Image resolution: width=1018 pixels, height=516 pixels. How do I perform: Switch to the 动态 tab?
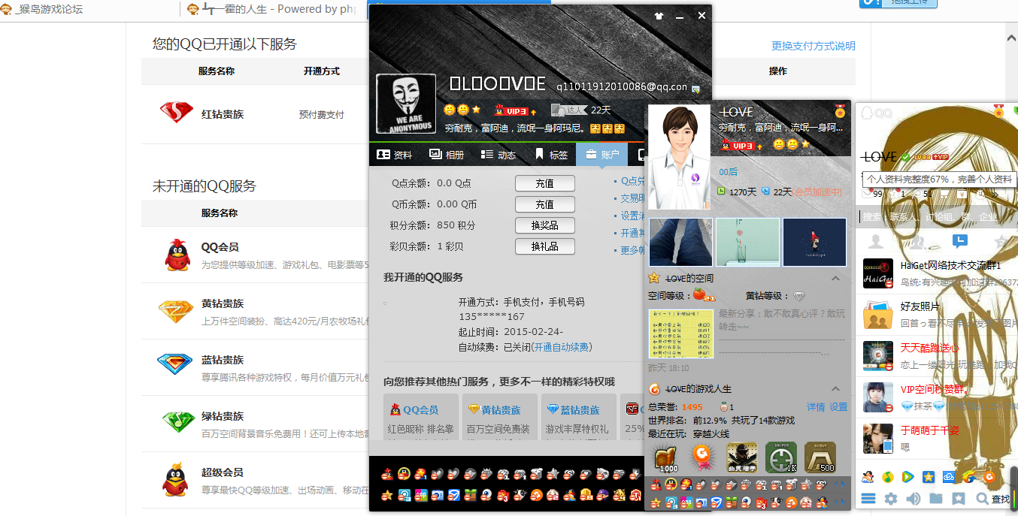pos(498,155)
